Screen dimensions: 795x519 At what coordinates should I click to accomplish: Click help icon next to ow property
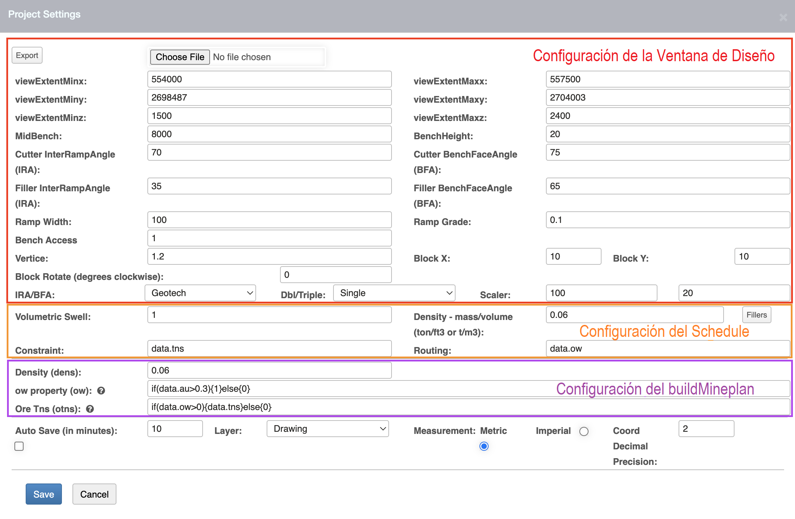101,391
